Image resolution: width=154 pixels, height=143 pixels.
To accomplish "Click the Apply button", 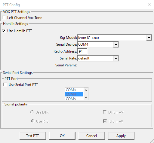I will pos(121,136).
